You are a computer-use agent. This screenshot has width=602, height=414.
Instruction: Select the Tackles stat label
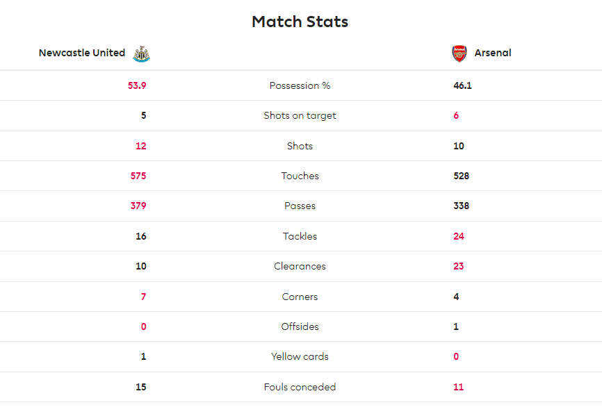tap(300, 236)
